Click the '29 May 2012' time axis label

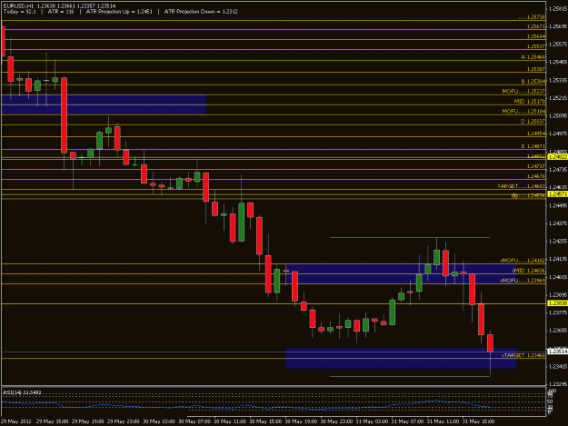(16, 421)
